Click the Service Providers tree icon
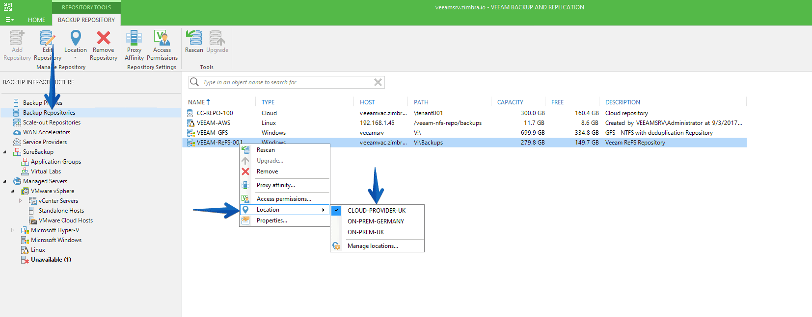 [x=17, y=142]
